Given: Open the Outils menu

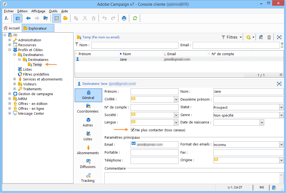Looking at the screenshot, I should coord(53,11).
